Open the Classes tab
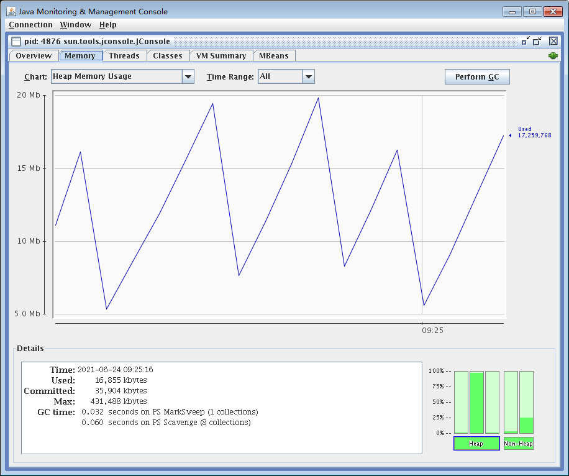Screen dimensions: 569x476 click(x=168, y=56)
